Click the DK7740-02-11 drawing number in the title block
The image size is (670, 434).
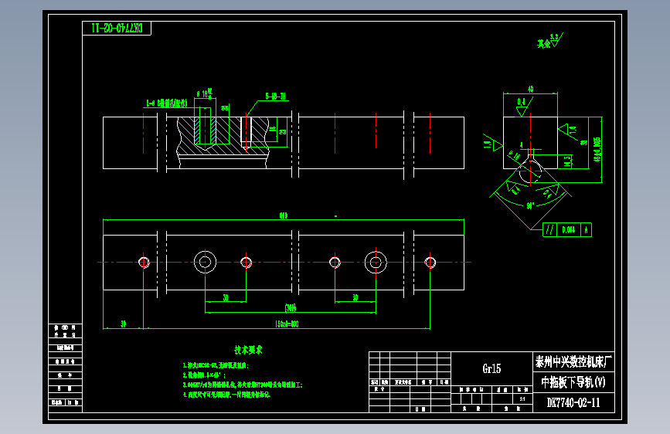pyautogui.click(x=573, y=403)
